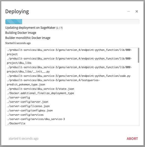Close the Deploying dialog
Viewport: 145px width, 147px height.
137,11
